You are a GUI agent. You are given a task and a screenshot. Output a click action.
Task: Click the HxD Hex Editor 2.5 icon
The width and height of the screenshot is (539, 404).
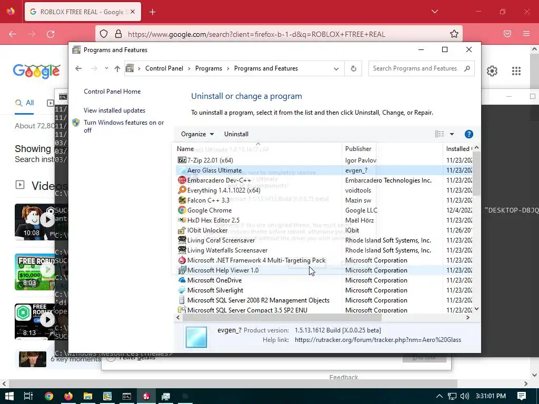[182, 220]
